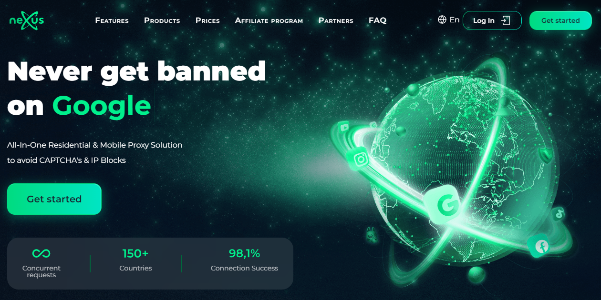Click the Instagram icon orbiting the globe

point(361,159)
